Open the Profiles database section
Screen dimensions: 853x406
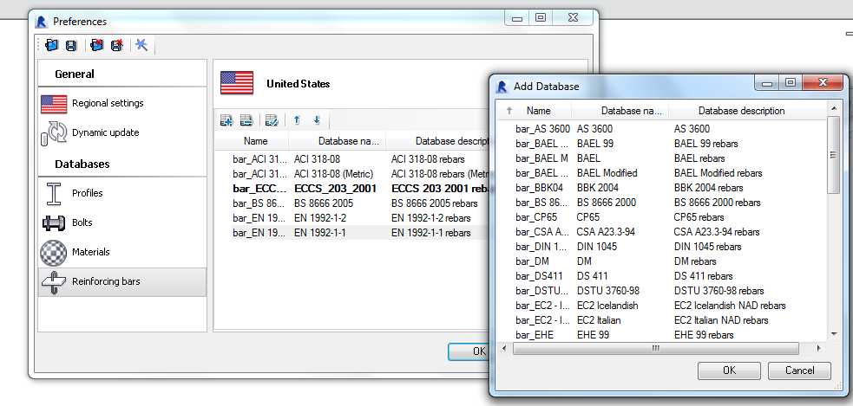coord(122,193)
